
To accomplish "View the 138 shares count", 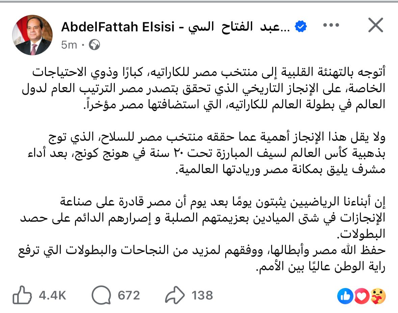I will pyautogui.click(x=203, y=296).
